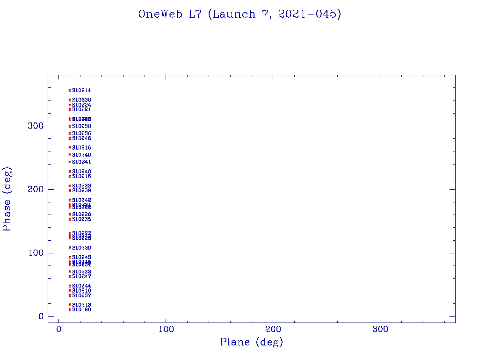Viewport: 479px width, 359px height.
Task: Click the SL0224 satellite label
Action: (x=81, y=105)
